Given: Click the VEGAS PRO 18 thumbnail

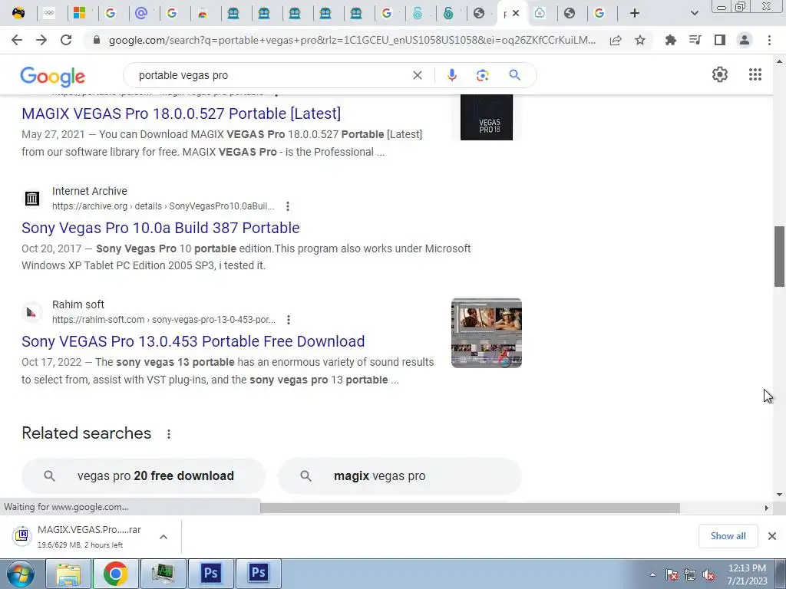Looking at the screenshot, I should (x=486, y=117).
